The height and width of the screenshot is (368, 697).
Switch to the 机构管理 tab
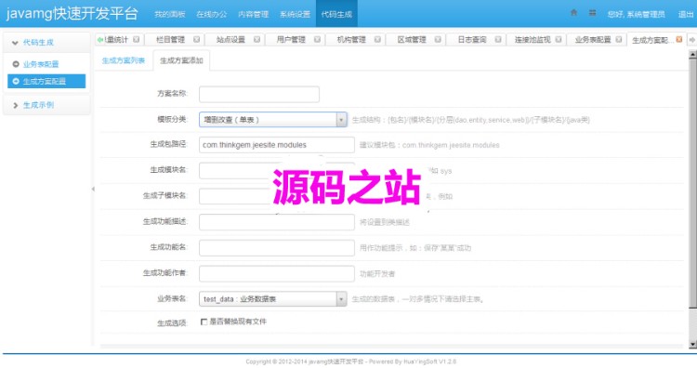click(x=351, y=40)
